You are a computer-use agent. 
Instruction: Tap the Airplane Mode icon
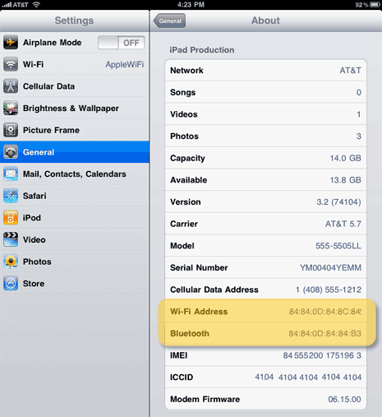pos(11,43)
